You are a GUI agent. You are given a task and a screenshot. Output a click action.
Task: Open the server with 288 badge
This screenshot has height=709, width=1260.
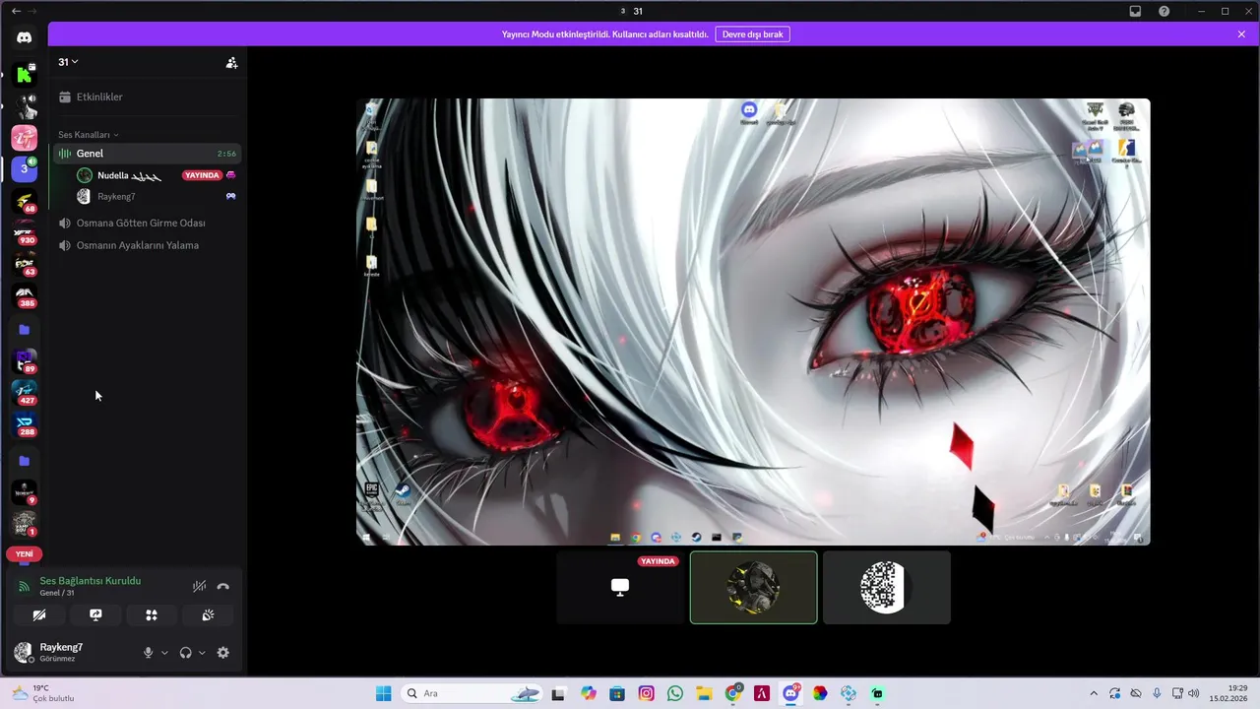(25, 424)
